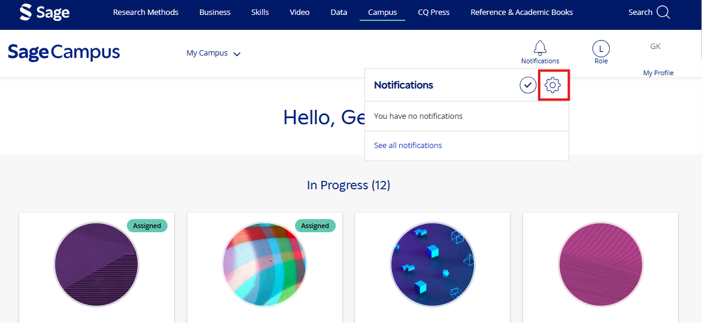Click the Sage logo in top bar
Screen dimensions: 702x323
point(44,12)
